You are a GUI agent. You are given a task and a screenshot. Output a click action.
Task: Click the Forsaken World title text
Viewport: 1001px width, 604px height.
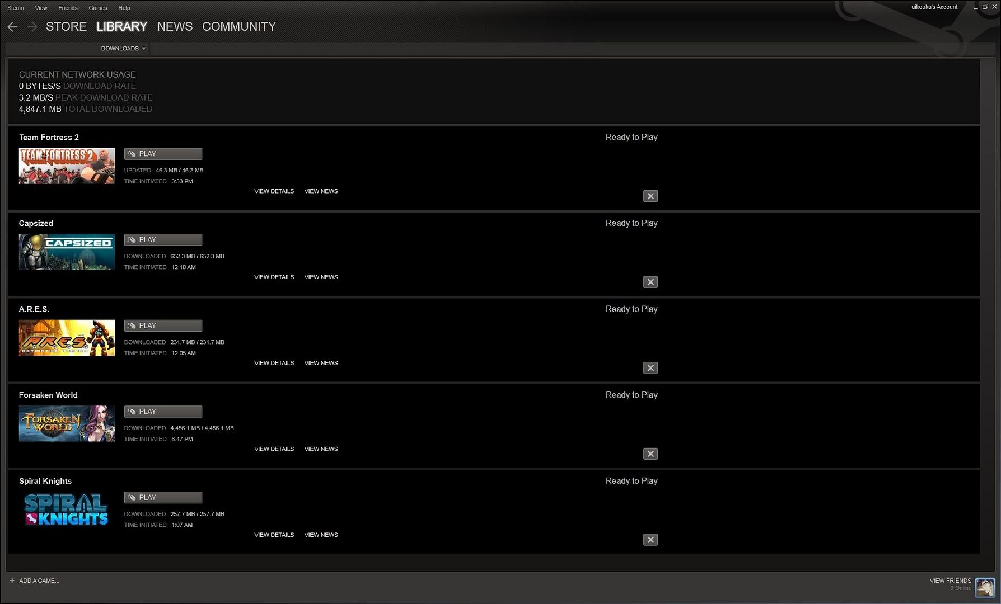tap(48, 395)
